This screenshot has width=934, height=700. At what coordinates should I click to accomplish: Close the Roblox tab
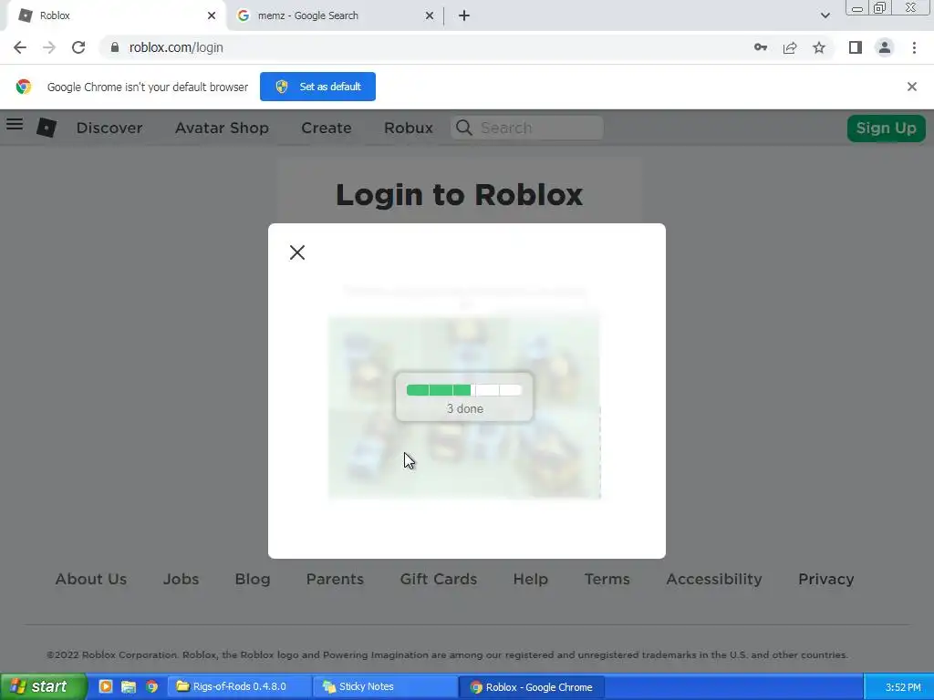(x=212, y=15)
